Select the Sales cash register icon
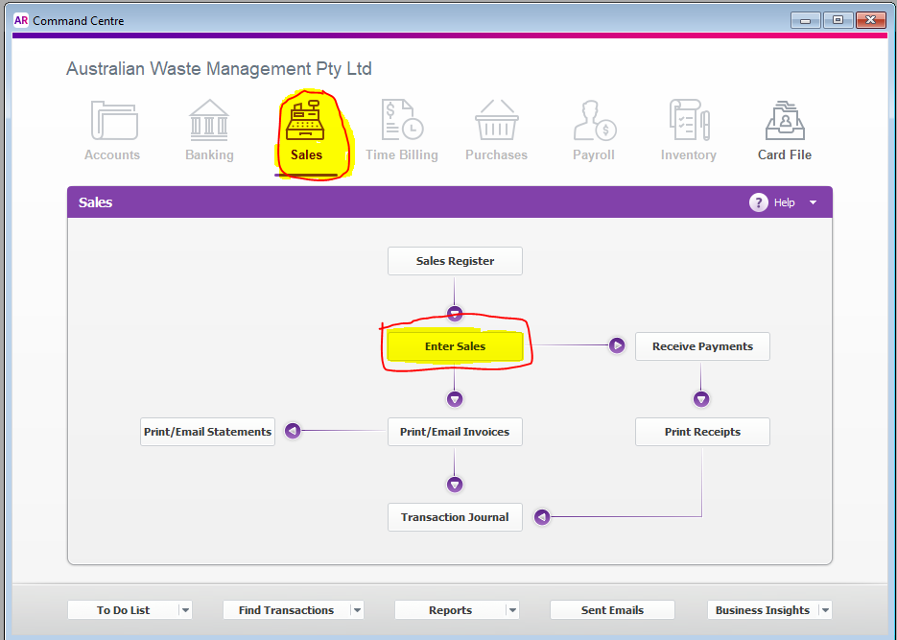 click(x=305, y=120)
